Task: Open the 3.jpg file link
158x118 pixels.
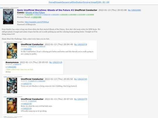Action: point(5,97)
